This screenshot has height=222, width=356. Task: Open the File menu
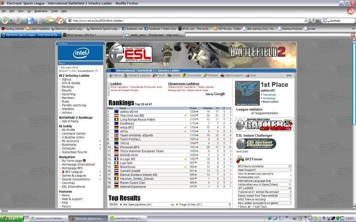tap(4, 11)
